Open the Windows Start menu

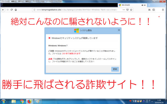3,101
